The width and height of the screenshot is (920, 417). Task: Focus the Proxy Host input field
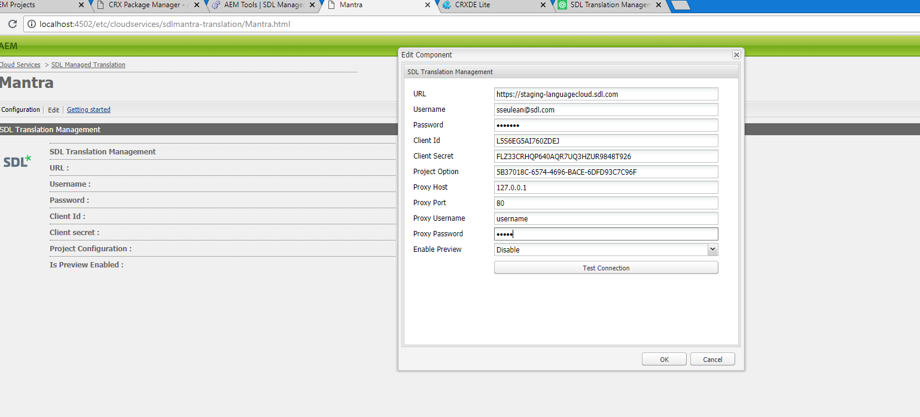605,188
